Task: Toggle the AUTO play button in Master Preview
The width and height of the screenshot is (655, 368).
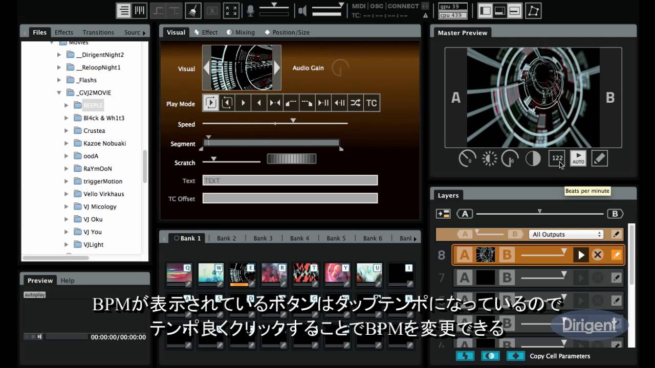Action: point(578,158)
